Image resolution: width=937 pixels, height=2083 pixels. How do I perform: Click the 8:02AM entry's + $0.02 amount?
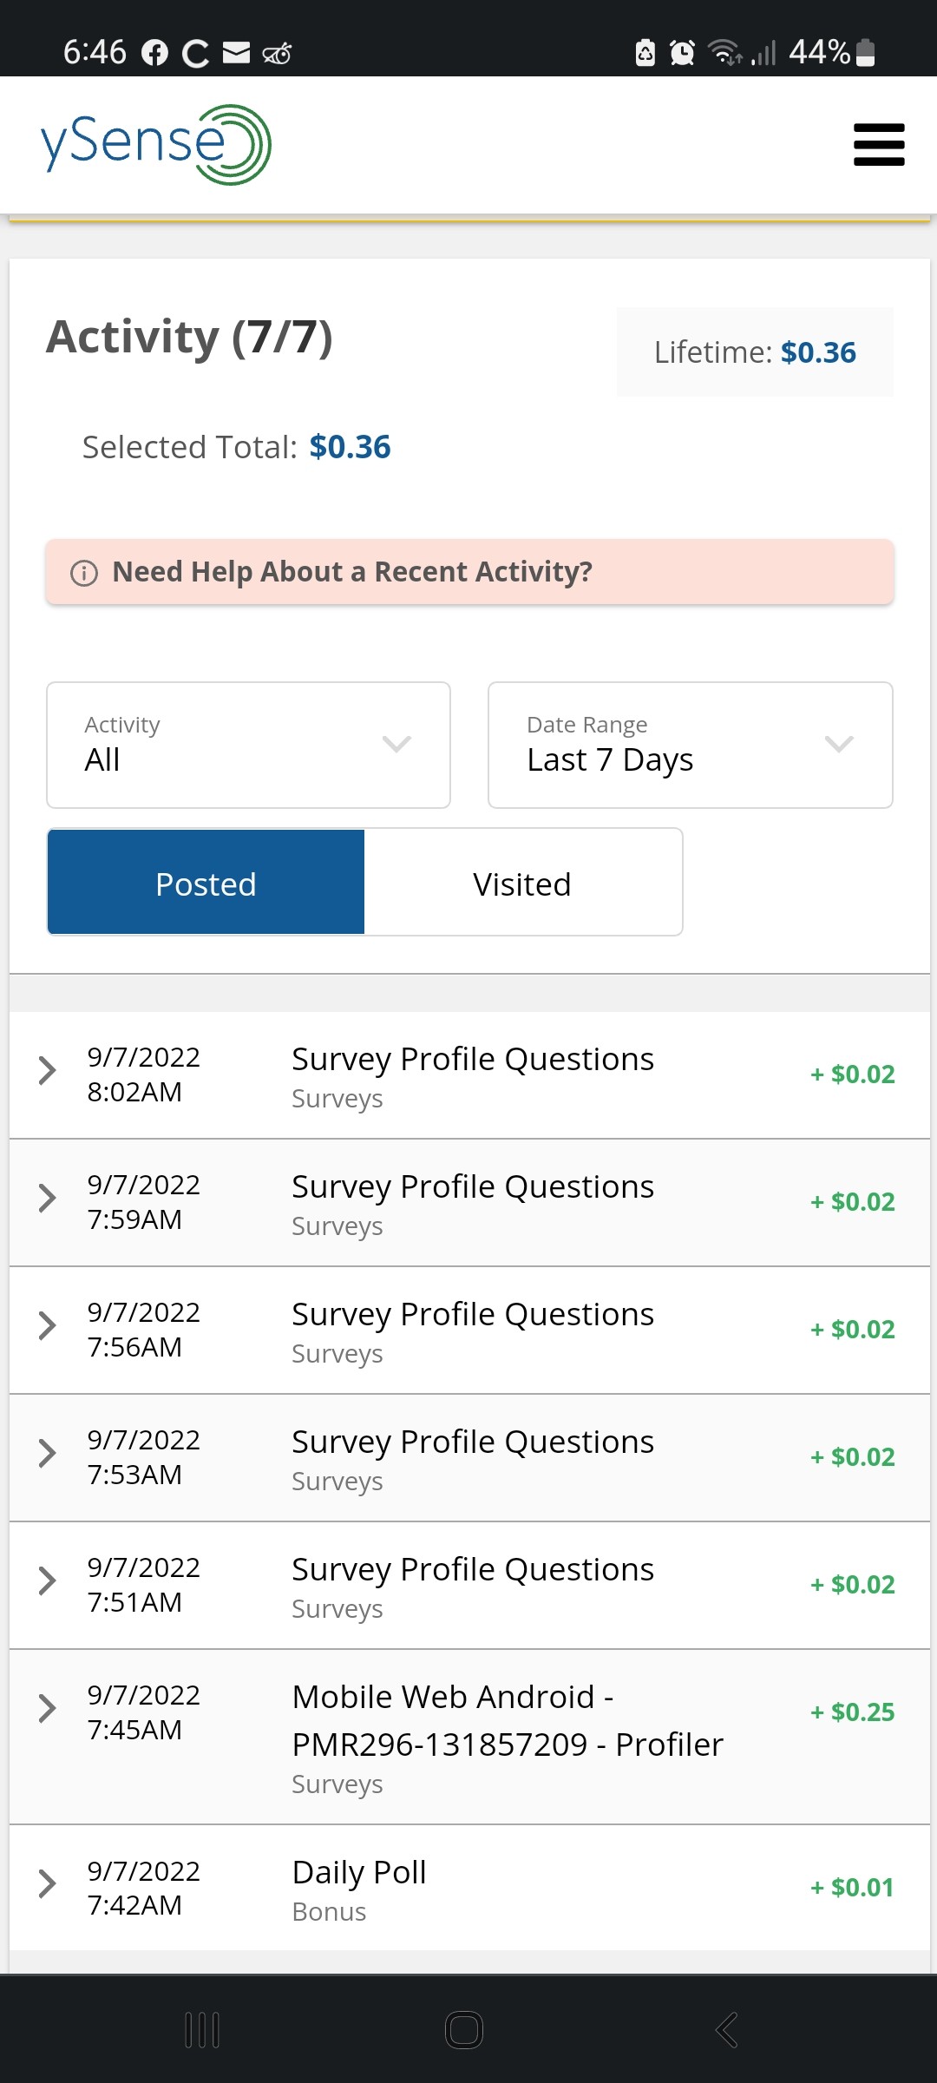[852, 1074]
